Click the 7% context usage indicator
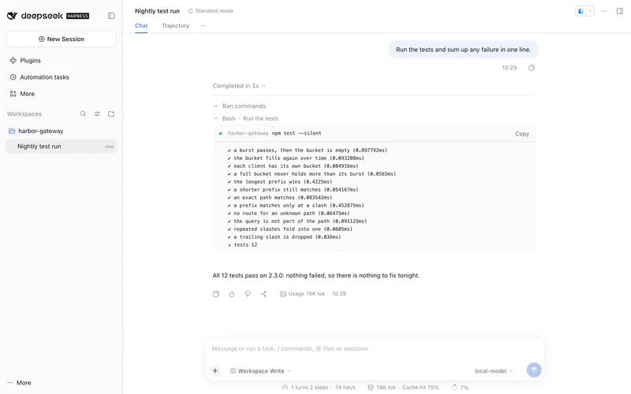This screenshot has width=631, height=394. (x=460, y=388)
